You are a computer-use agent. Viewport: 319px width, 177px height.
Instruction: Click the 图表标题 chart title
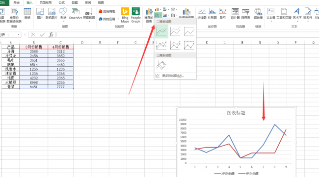pos(236,113)
